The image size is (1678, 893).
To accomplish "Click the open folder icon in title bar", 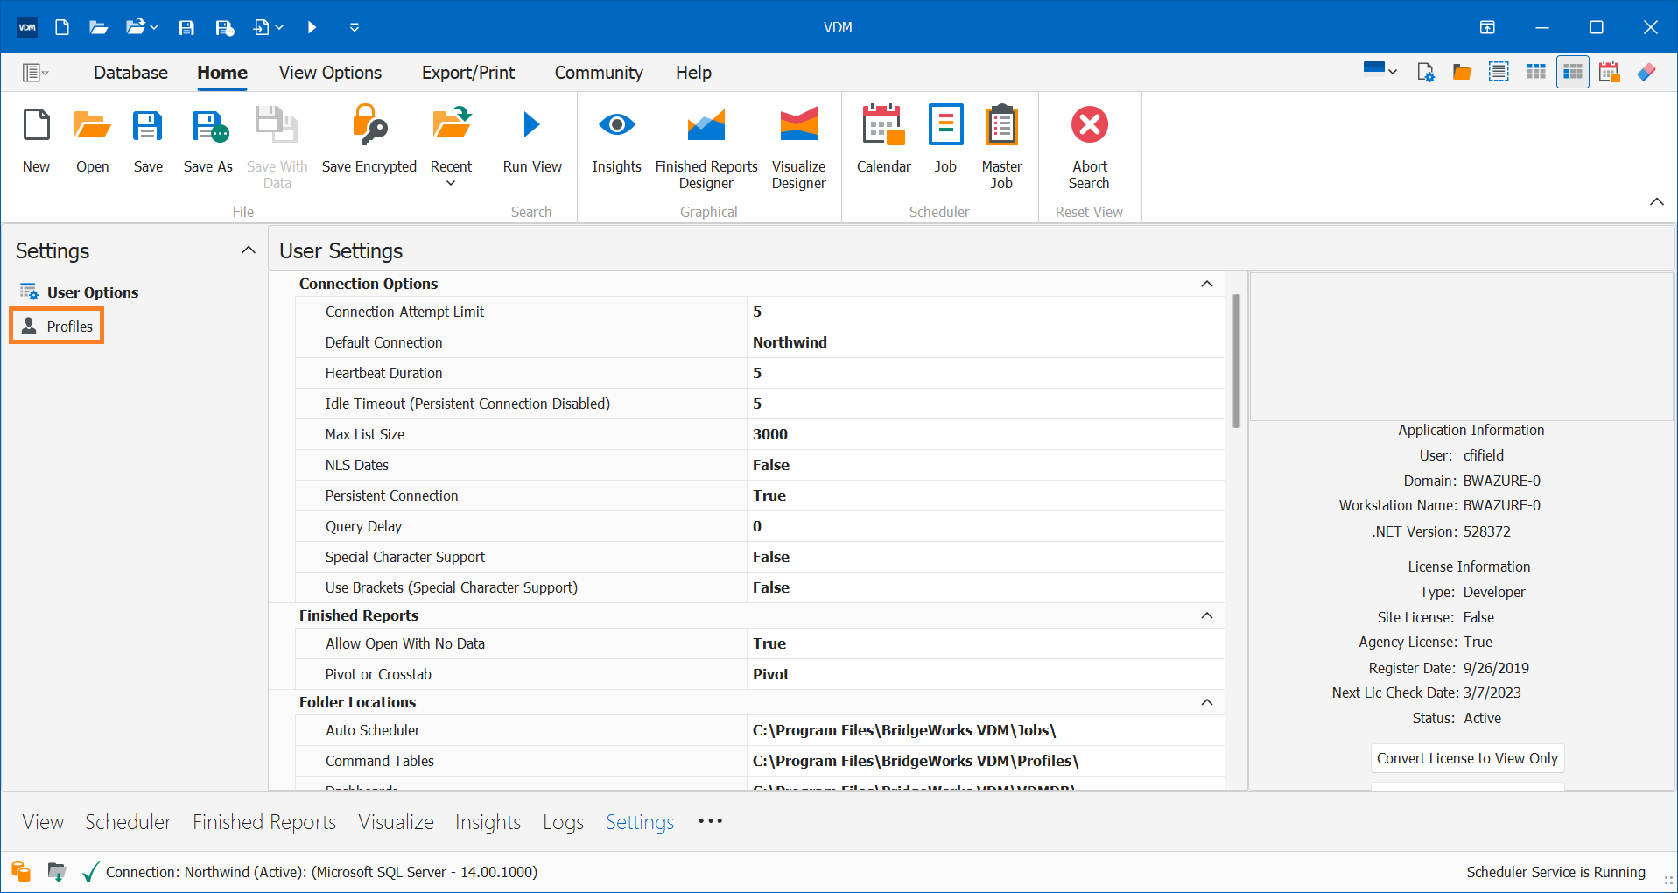I will pyautogui.click(x=98, y=27).
